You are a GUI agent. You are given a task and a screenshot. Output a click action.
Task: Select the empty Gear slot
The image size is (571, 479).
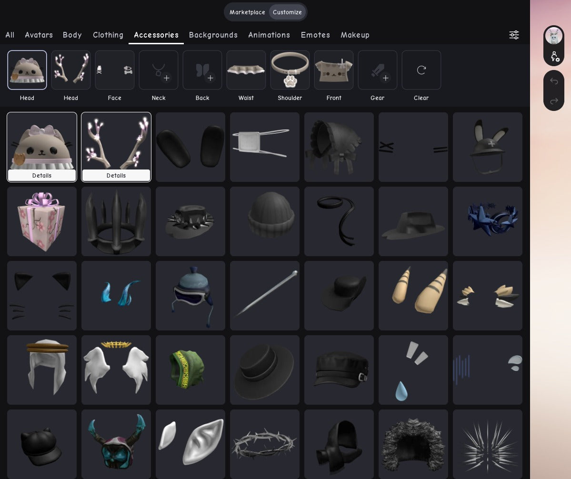tap(377, 70)
